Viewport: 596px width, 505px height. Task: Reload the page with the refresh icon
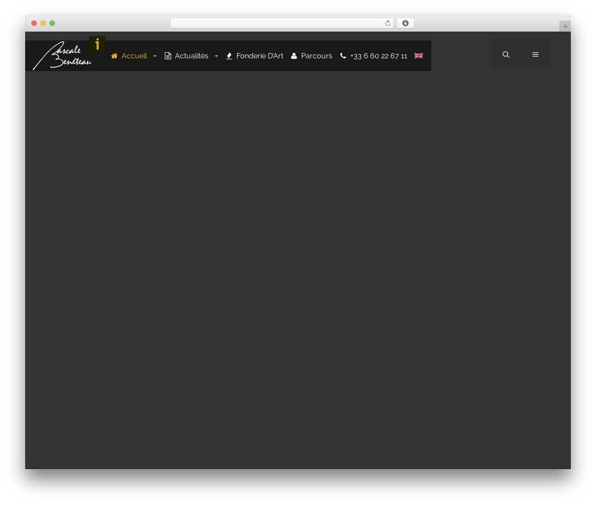[387, 23]
